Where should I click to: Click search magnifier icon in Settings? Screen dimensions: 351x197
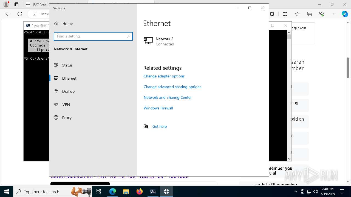pos(129,36)
